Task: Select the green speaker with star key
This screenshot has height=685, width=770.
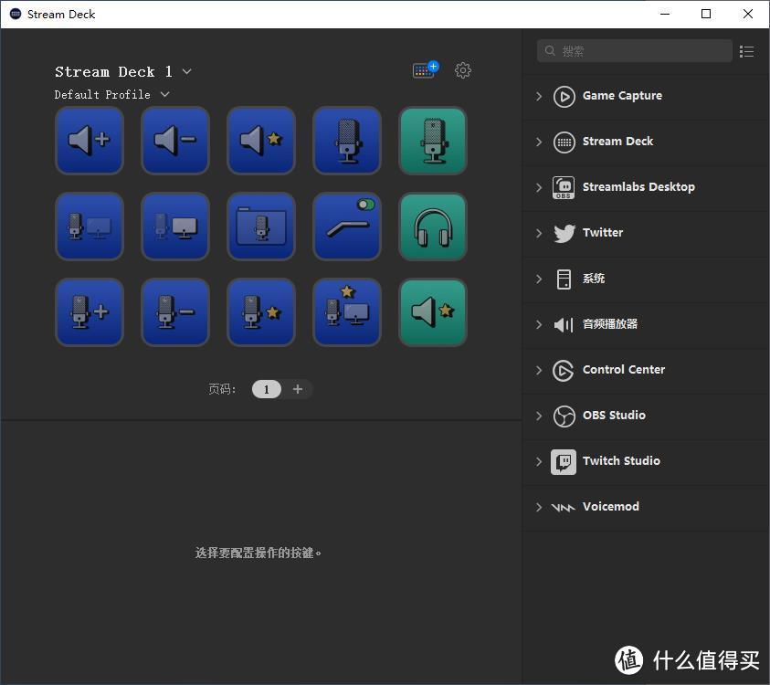Action: pos(433,312)
